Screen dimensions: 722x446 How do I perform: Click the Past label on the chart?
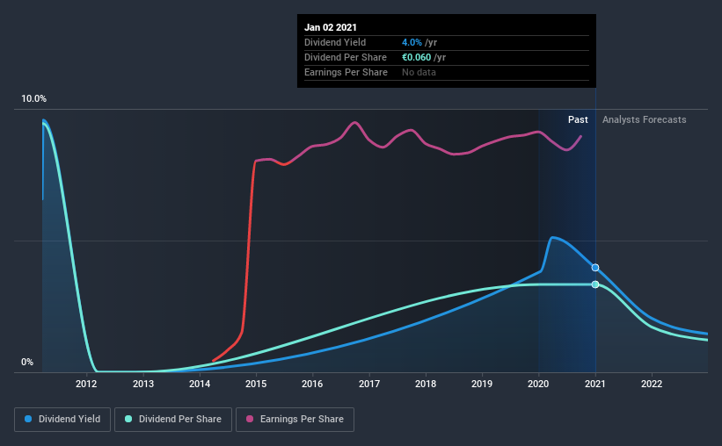click(x=578, y=119)
